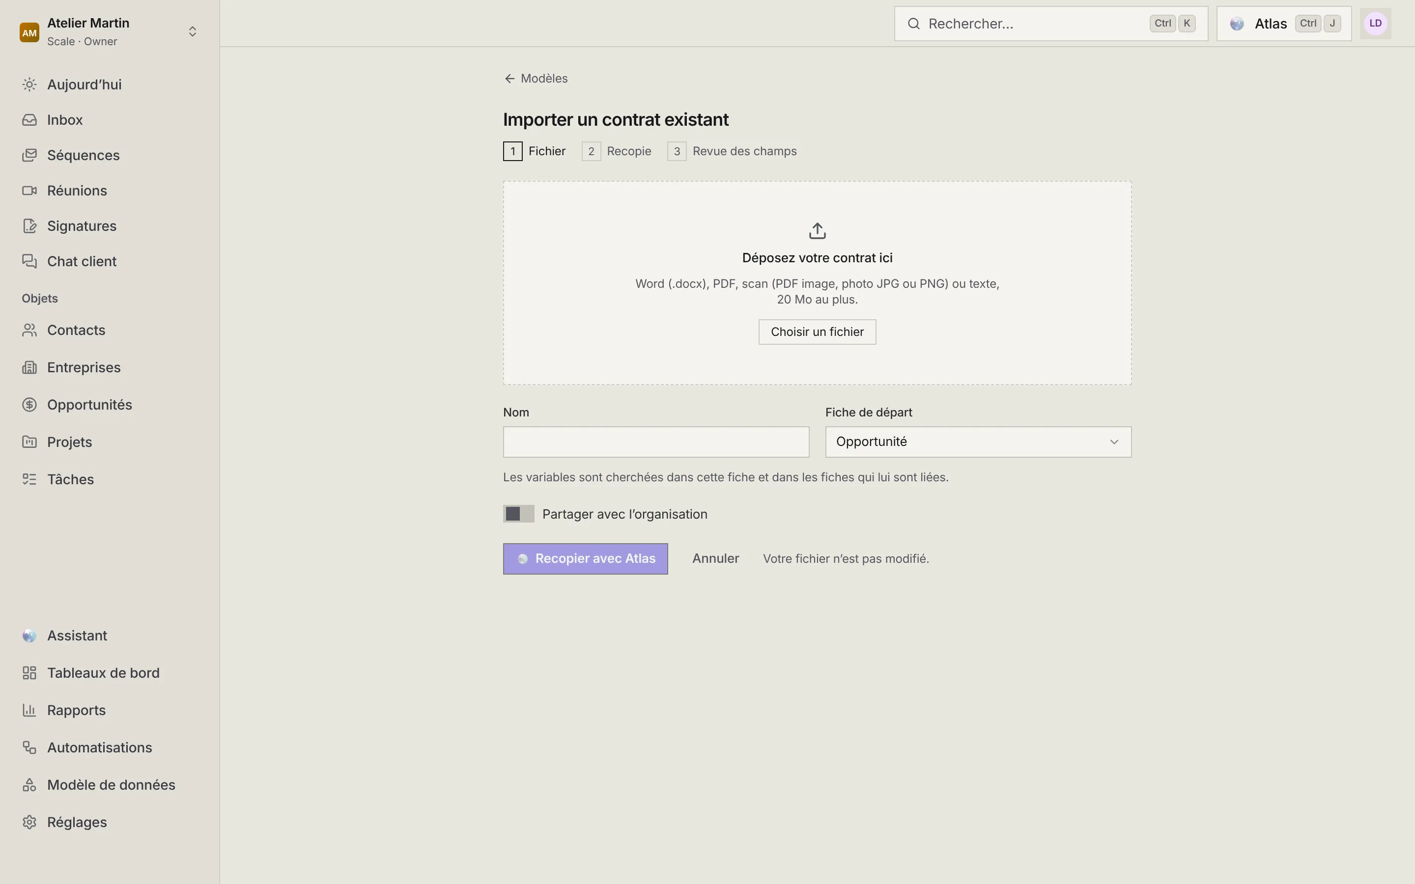
Task: Click the Assistant orb icon
Action: click(x=29, y=636)
